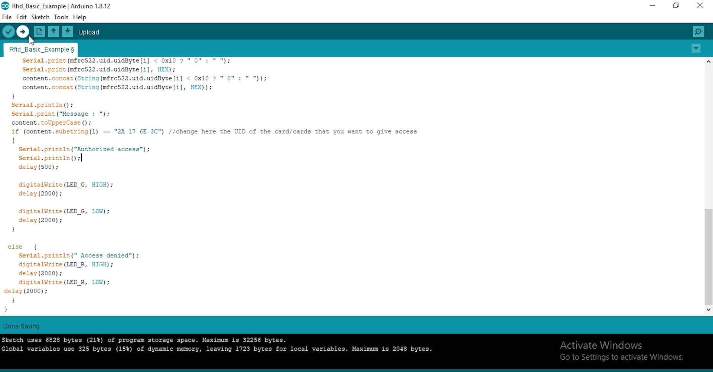
Task: Open the Help menu
Action: (79, 17)
